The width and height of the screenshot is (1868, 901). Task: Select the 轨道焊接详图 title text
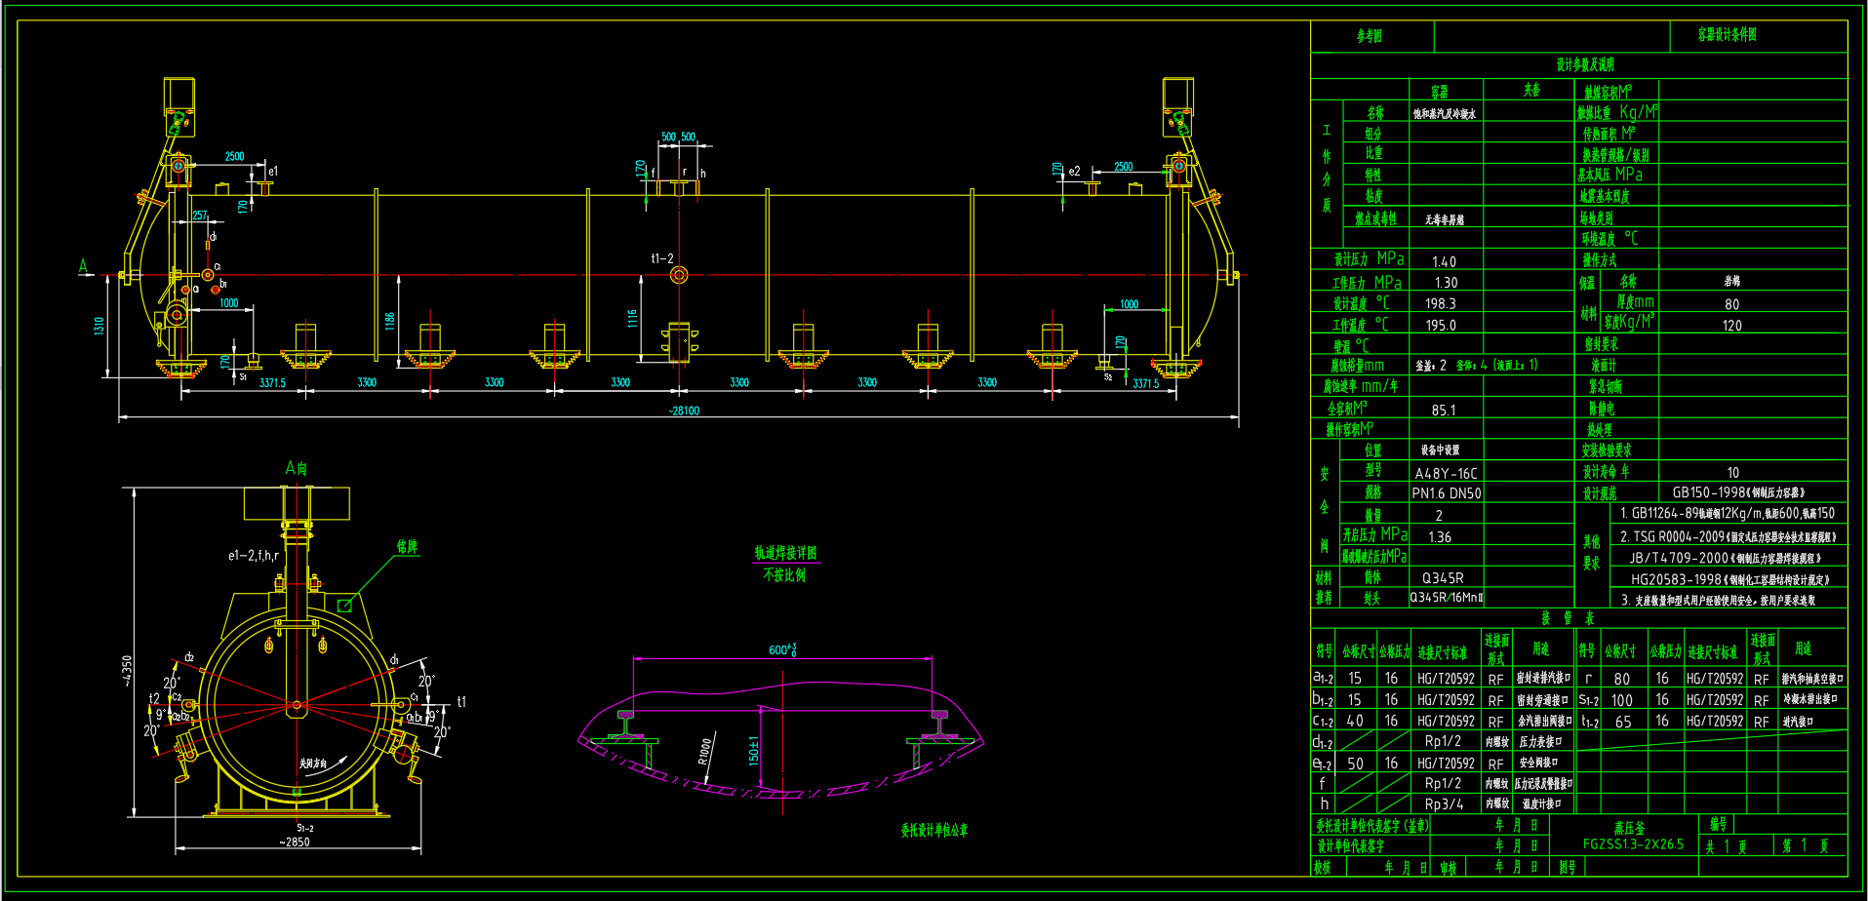[x=785, y=553]
